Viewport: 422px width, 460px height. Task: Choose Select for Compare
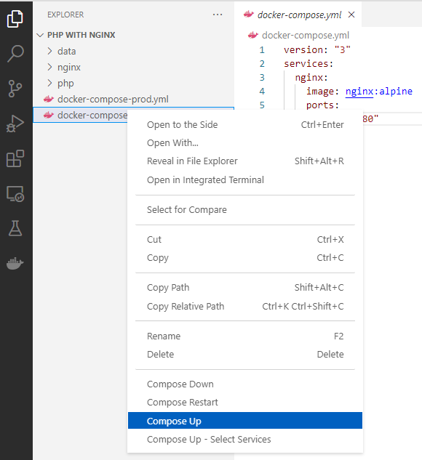point(245,210)
